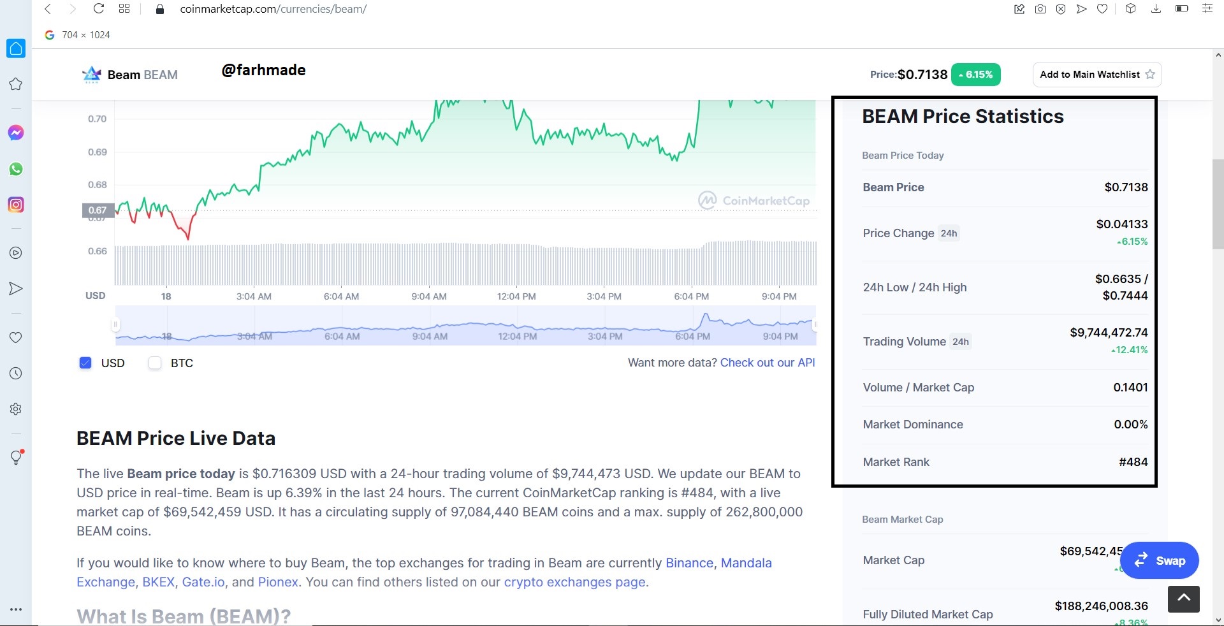Click the coinmarketcap.com address bar

(x=273, y=9)
